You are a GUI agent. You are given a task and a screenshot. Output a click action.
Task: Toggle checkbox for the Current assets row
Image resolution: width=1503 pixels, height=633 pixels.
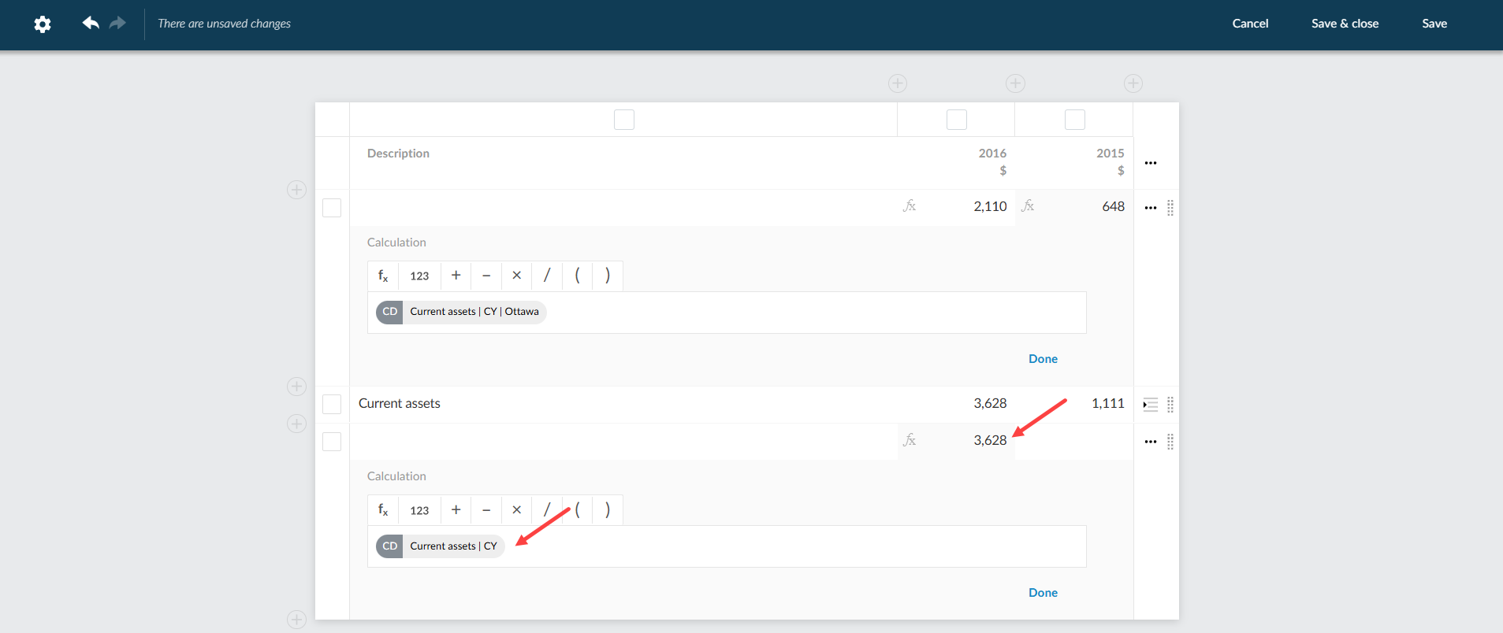click(x=332, y=404)
